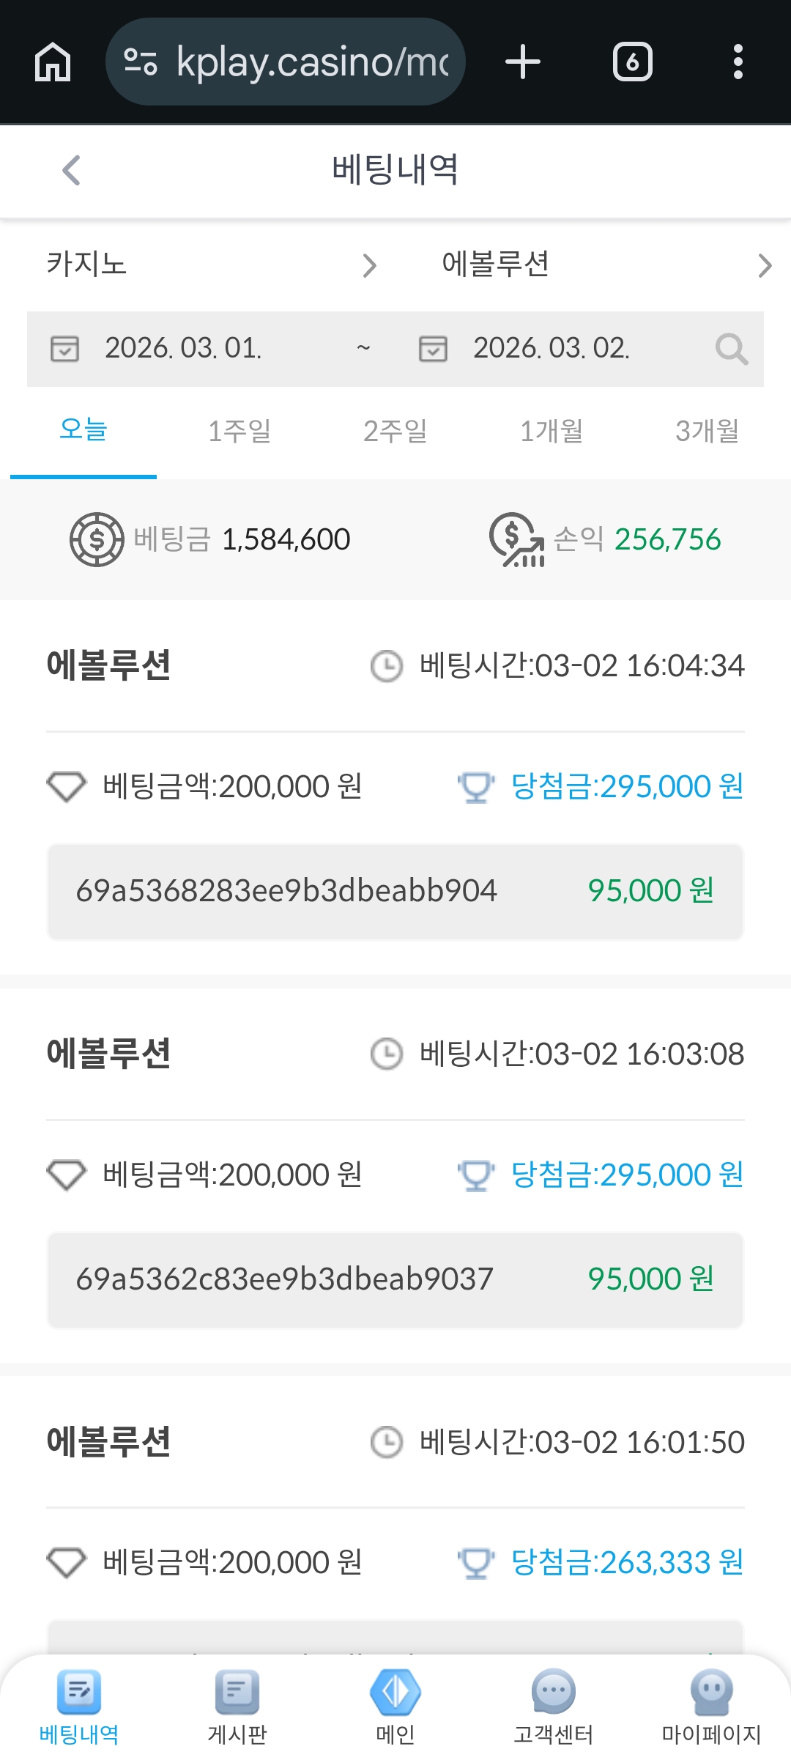Open the start date calendar icon
791x1760 pixels.
tap(64, 349)
